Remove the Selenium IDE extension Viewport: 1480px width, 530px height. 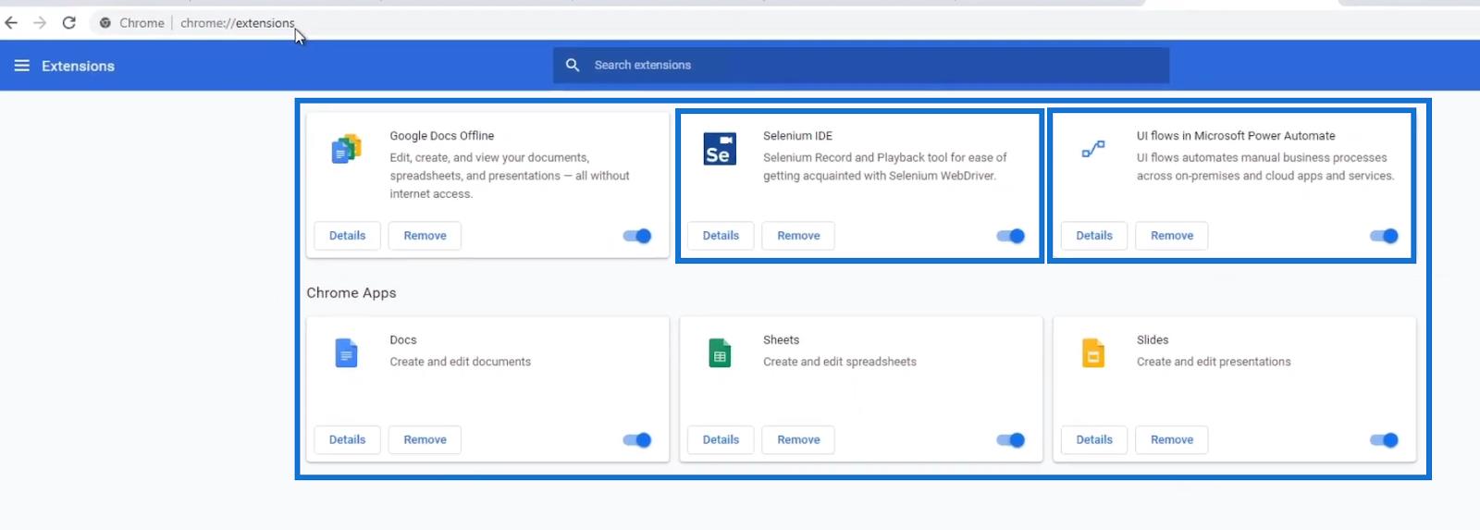pos(798,236)
